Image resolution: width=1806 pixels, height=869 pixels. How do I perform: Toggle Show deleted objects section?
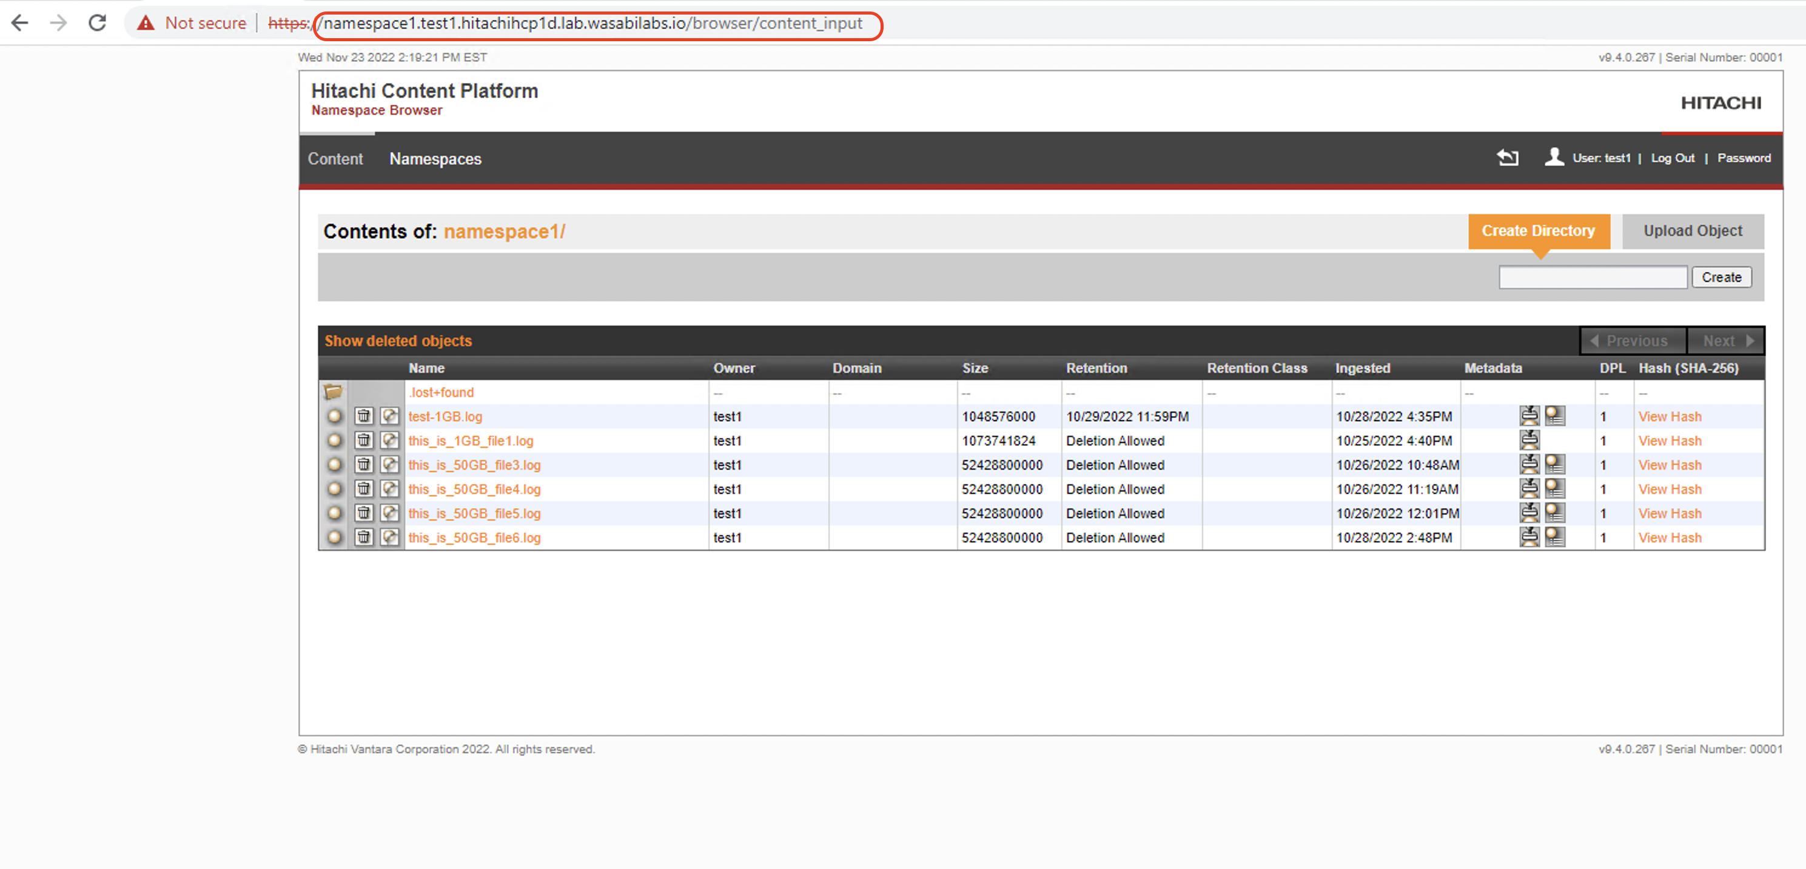coord(397,341)
